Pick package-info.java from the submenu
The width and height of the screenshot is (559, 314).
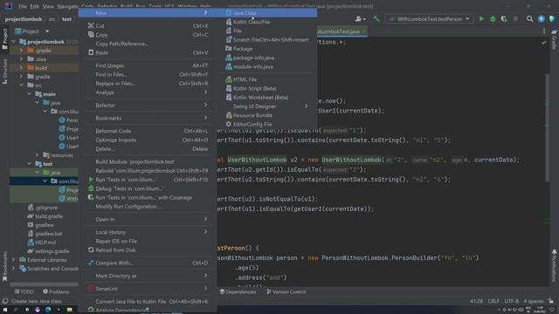pos(267,58)
